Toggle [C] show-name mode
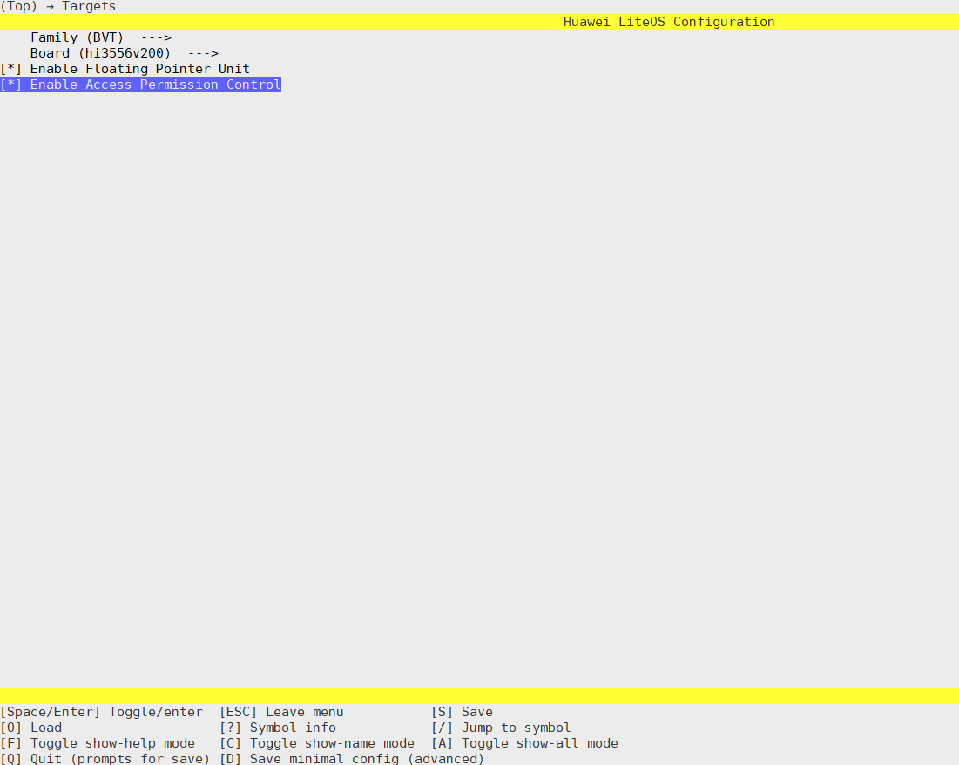Image resolution: width=959 pixels, height=765 pixels. point(316,743)
